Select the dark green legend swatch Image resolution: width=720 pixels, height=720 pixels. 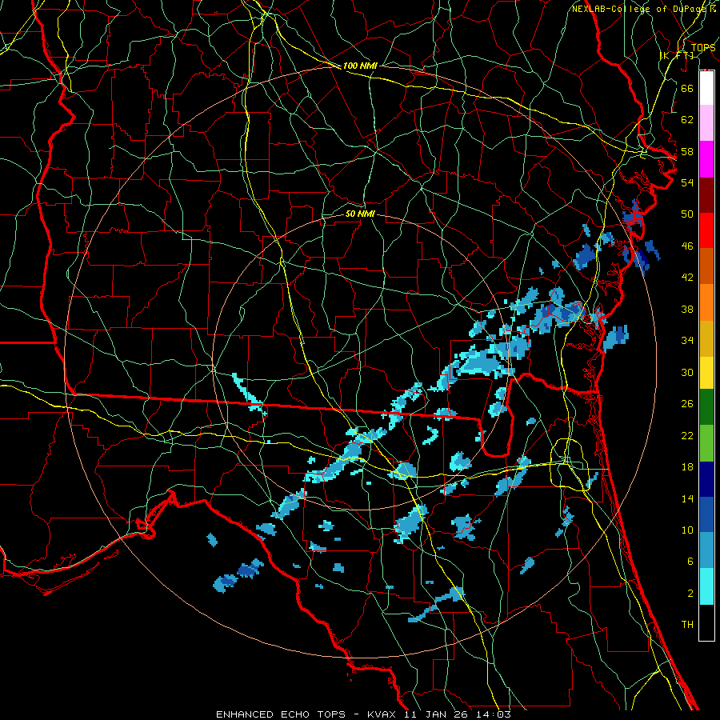click(x=706, y=407)
